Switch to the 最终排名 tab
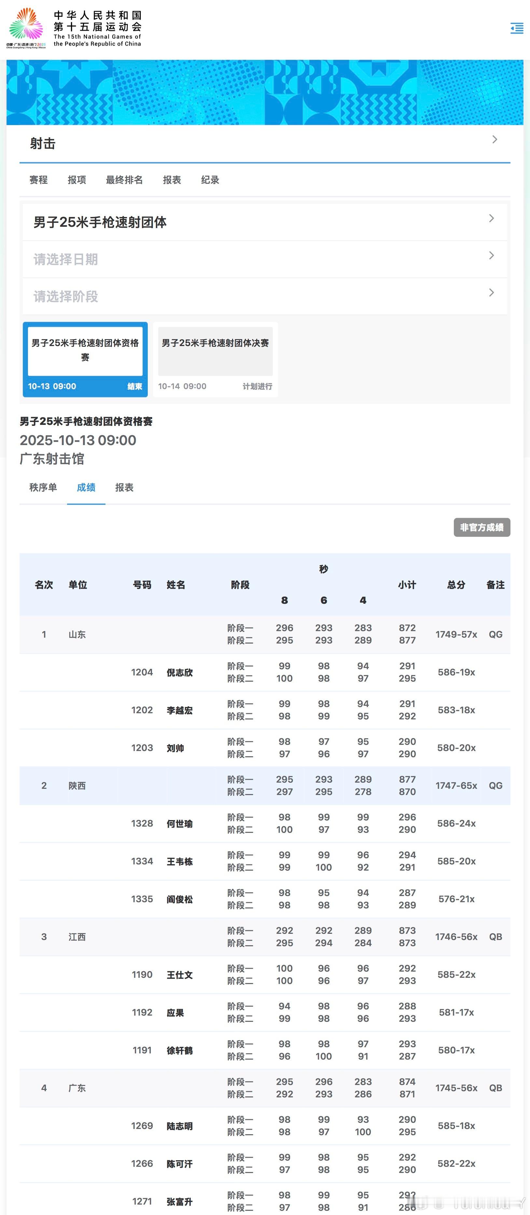This screenshot has height=1215, width=530. coord(124,180)
